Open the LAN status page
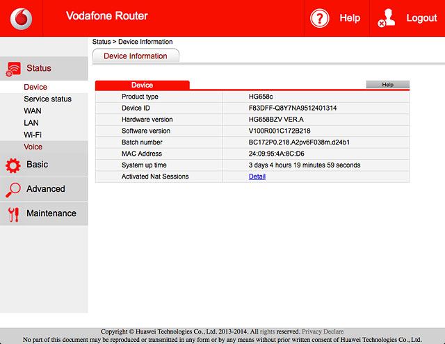Screen dimensions: 445x344 (x=31, y=123)
